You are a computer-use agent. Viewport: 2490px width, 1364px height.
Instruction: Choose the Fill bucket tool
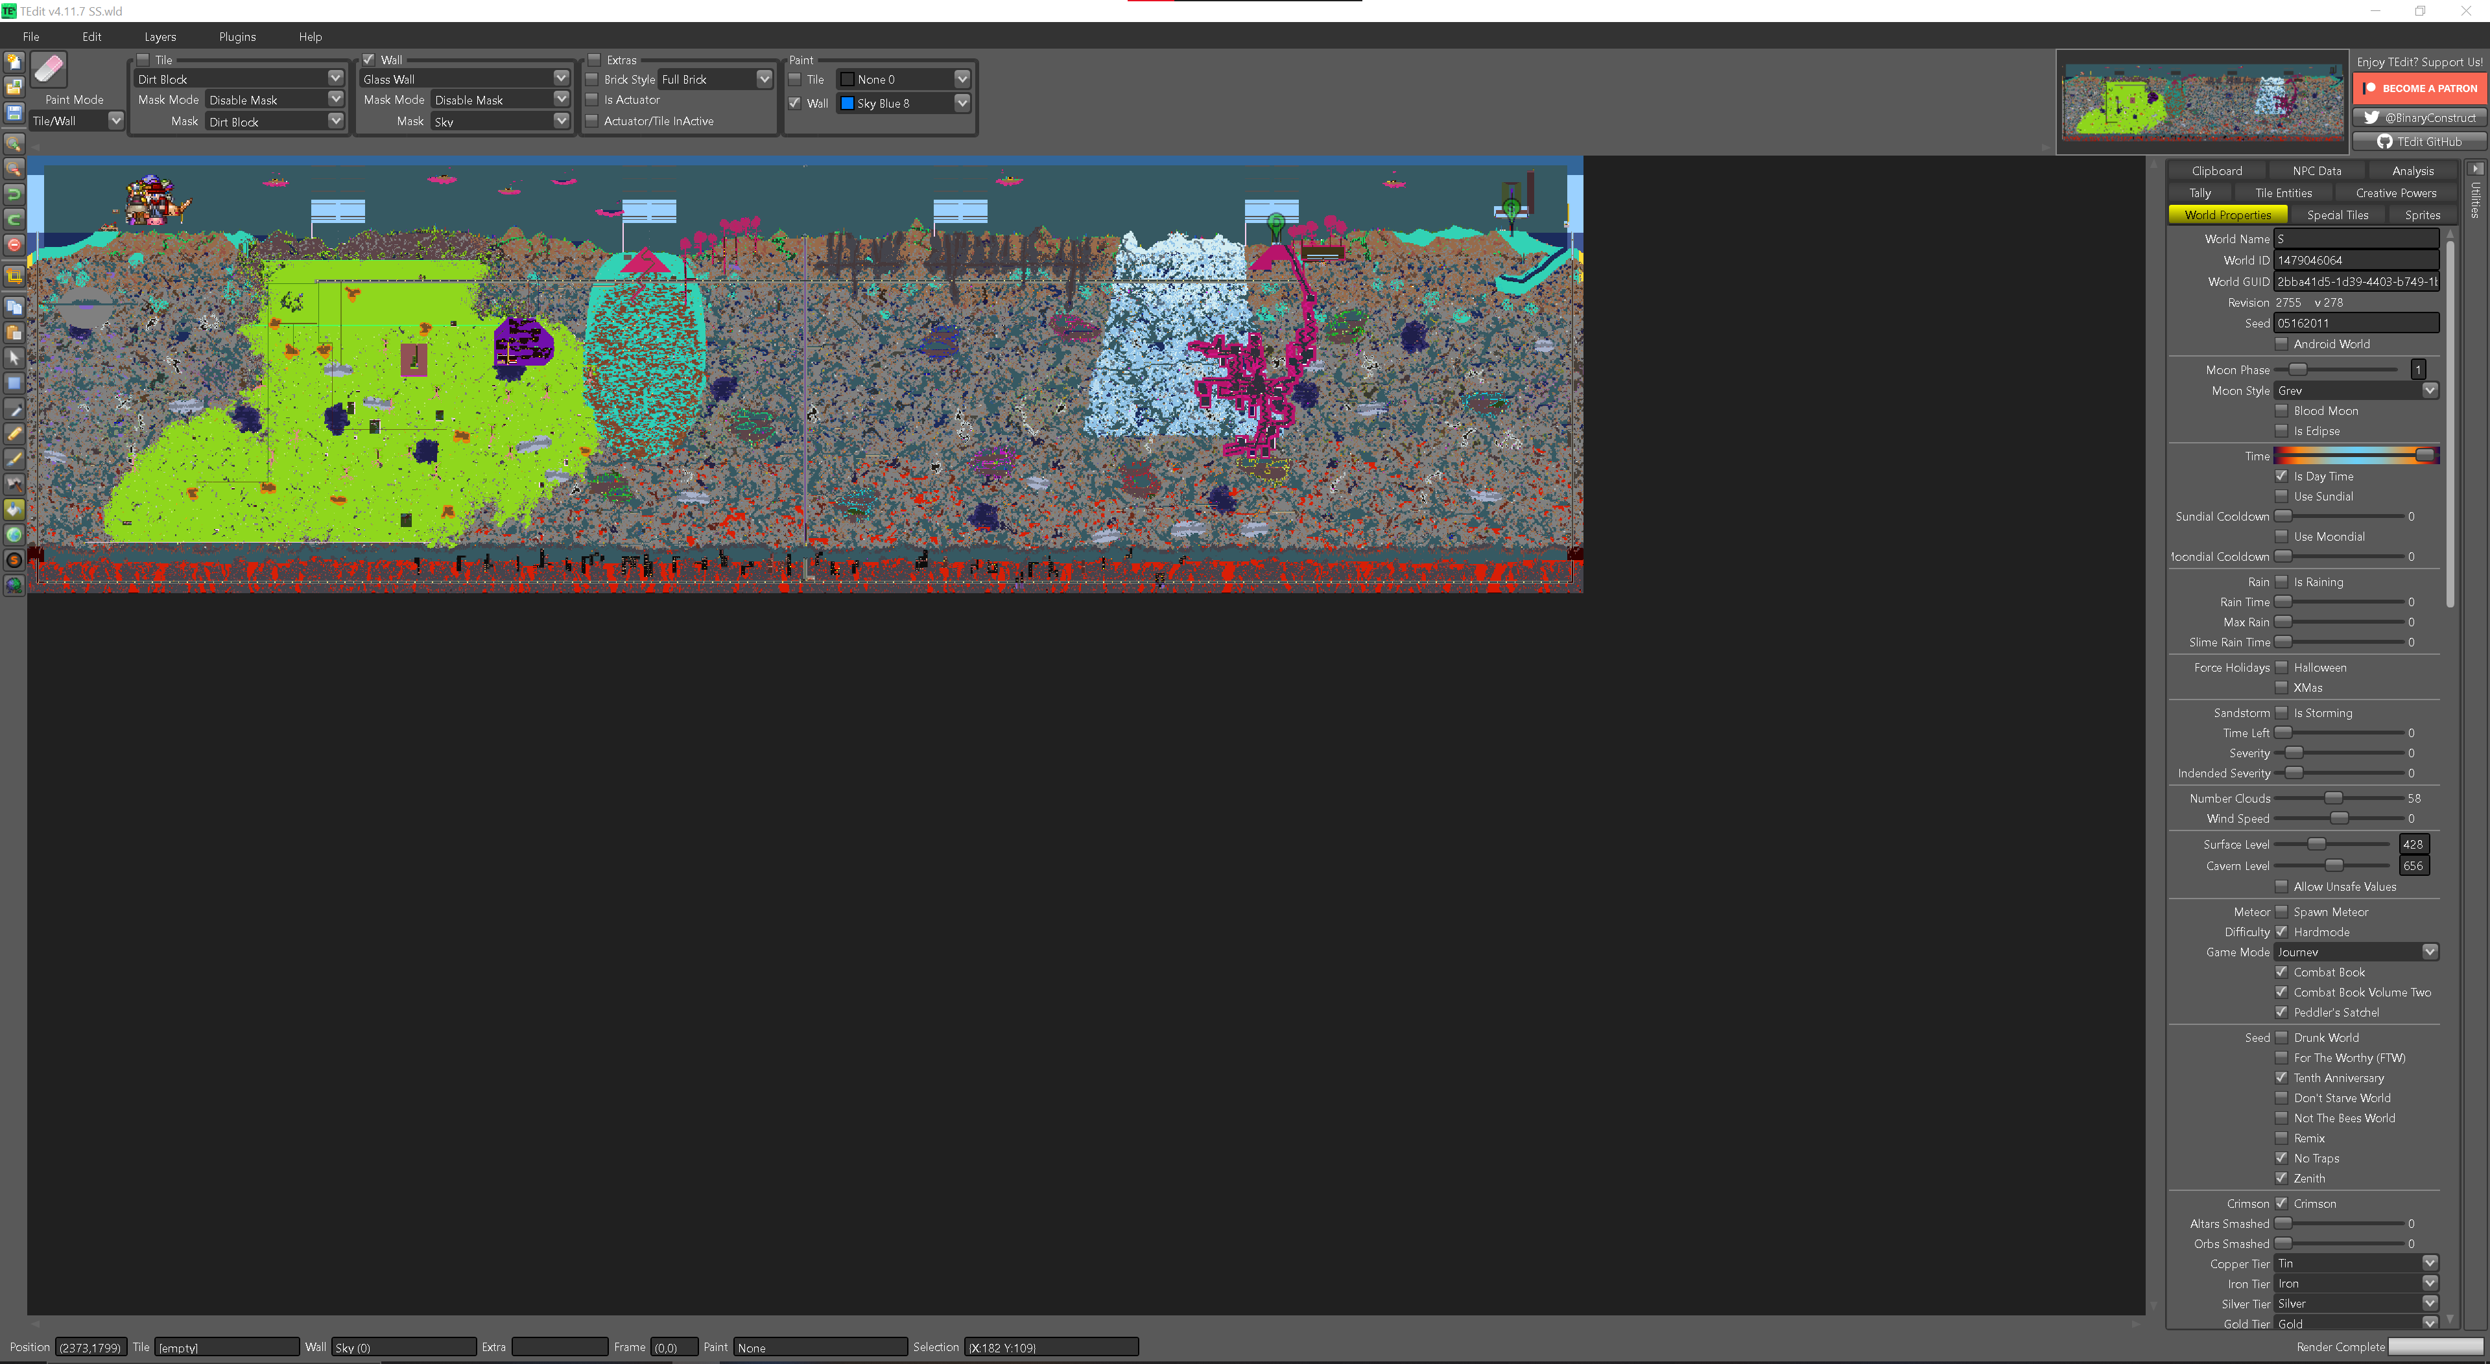point(14,508)
